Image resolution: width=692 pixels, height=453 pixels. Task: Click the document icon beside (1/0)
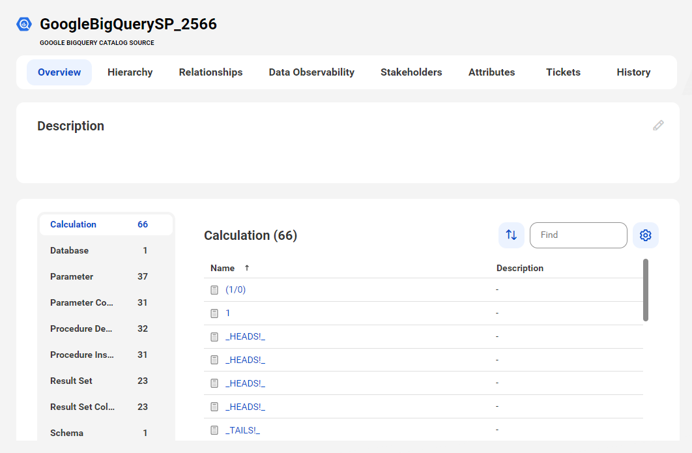[214, 290]
